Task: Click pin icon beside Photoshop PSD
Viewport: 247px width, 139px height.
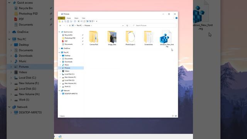Action: [x=83, y=38]
